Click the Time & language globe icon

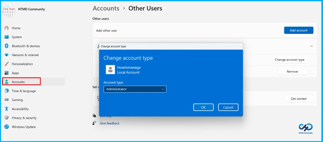(7, 91)
